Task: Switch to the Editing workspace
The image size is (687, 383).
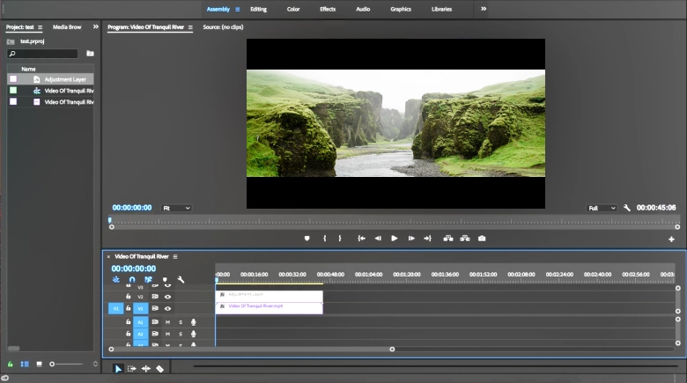Action: (258, 9)
